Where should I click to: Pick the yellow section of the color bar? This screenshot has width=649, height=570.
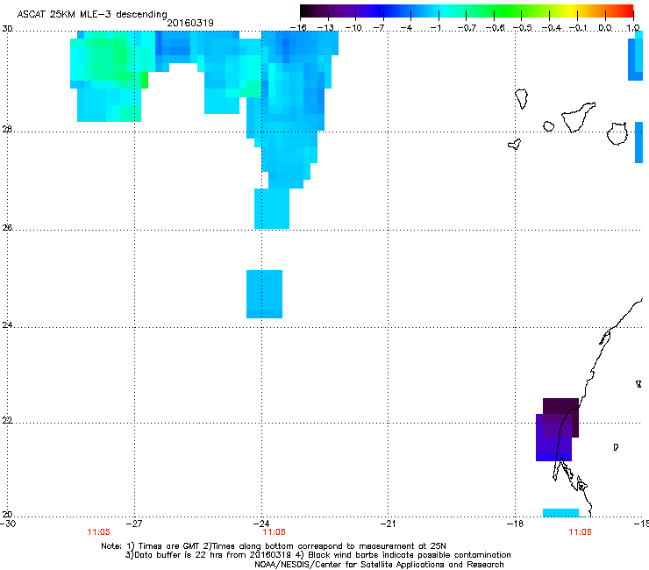point(571,11)
